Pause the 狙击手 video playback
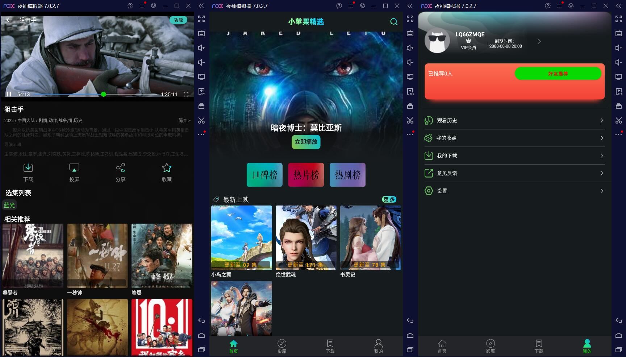Viewport: 626px width, 357px height. [x=9, y=94]
